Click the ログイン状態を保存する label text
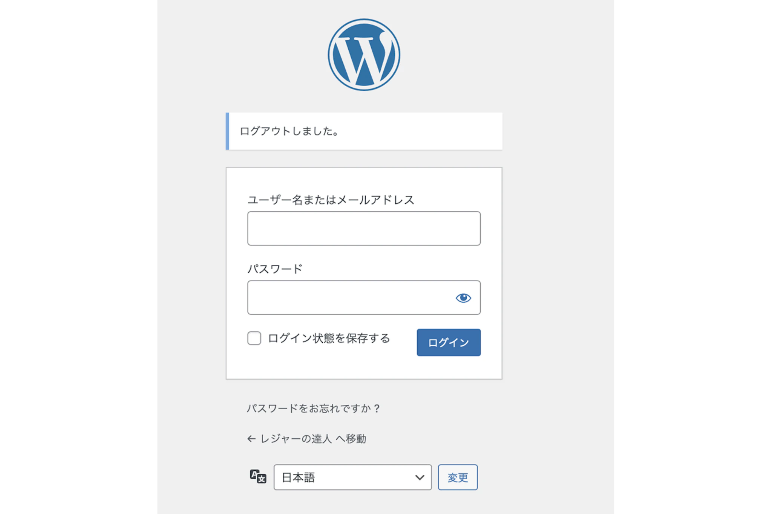The height and width of the screenshot is (514, 772). [329, 338]
